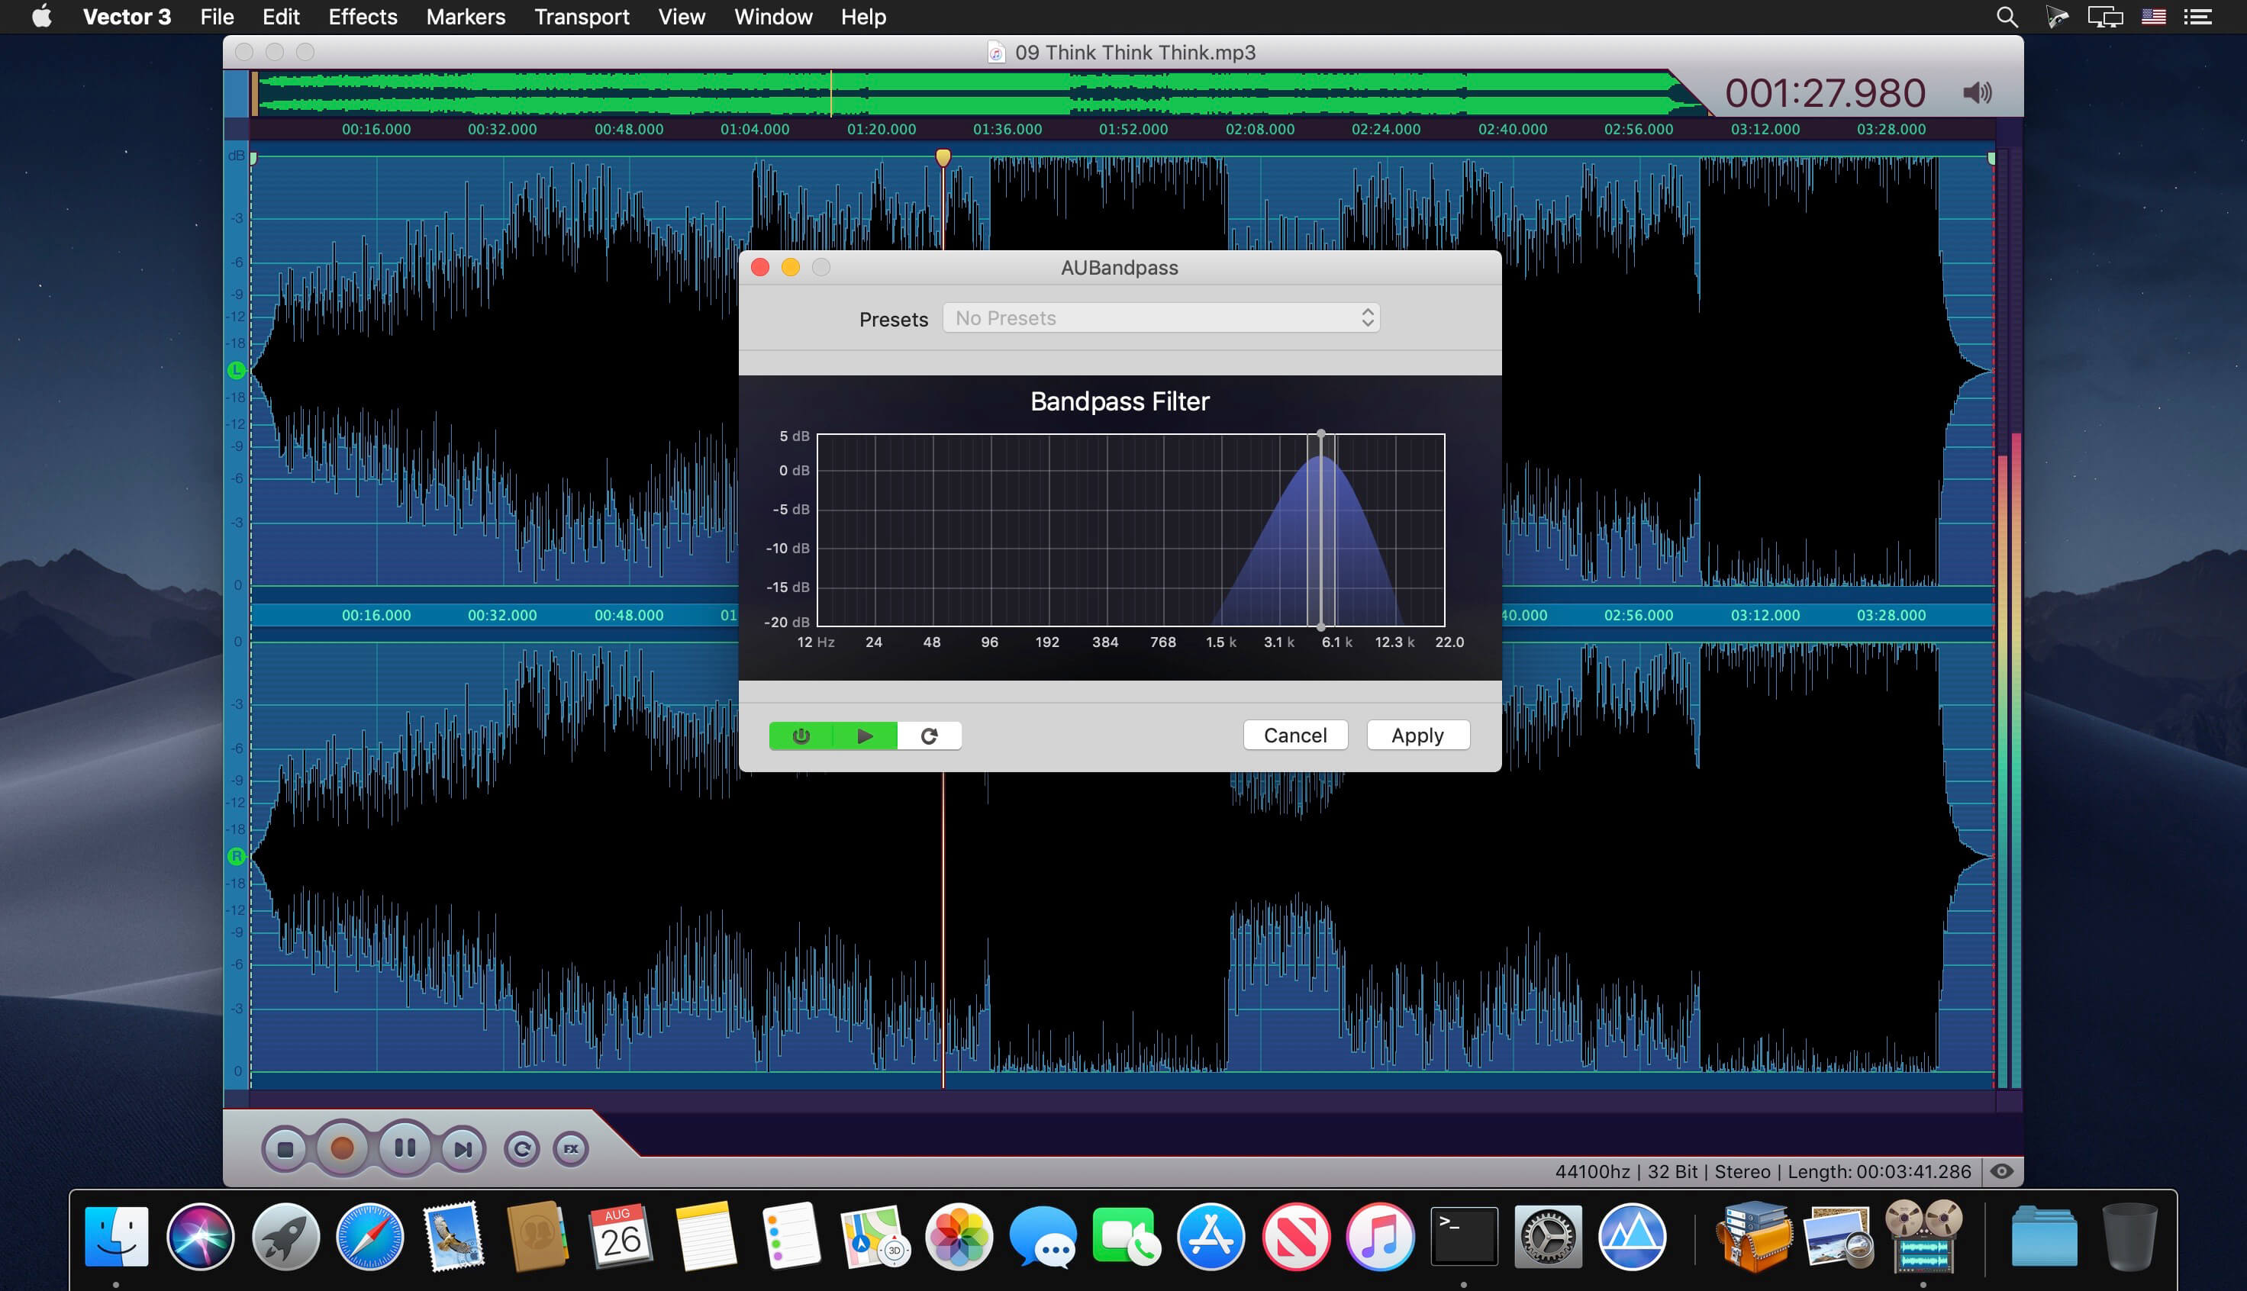Open Reminders from the Dock
Screen dimensions: 2247x1291
pos(790,1236)
